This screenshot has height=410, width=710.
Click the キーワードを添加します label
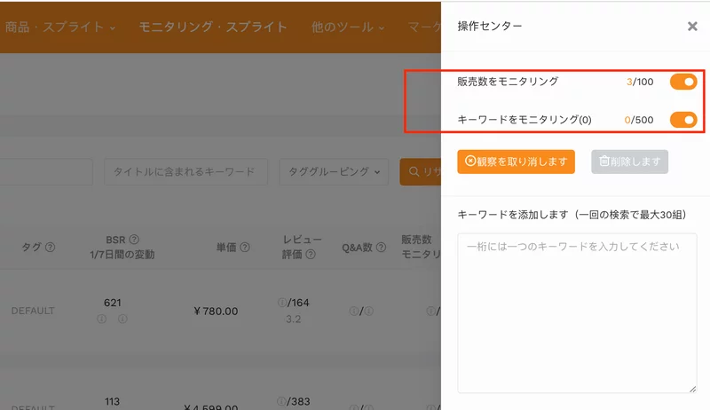click(x=572, y=215)
